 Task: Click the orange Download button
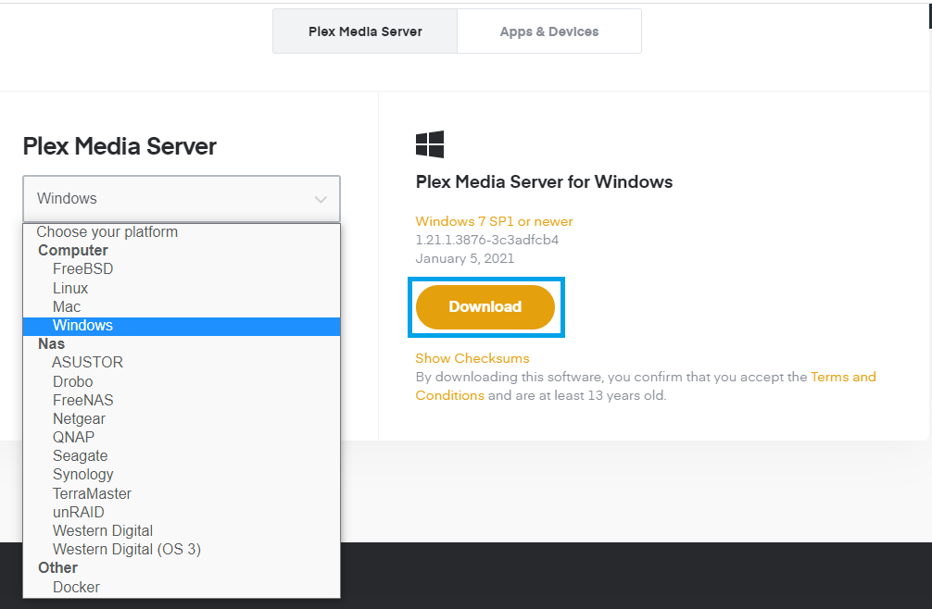[485, 307]
